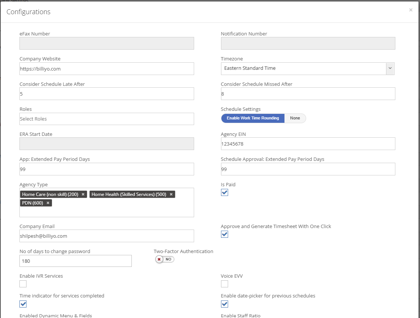Select Enable Work Time Rounding option
The height and width of the screenshot is (318, 420).
[253, 118]
